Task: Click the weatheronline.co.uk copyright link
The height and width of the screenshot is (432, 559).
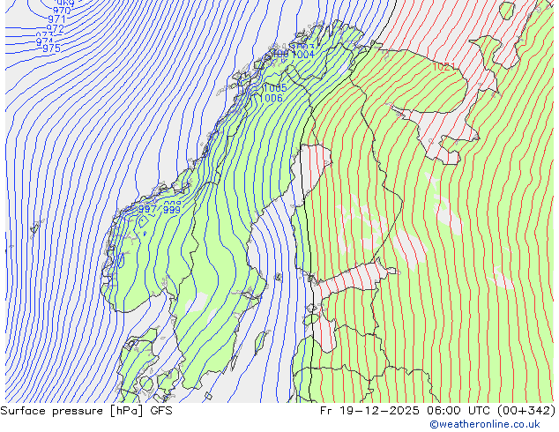Action: (485, 424)
